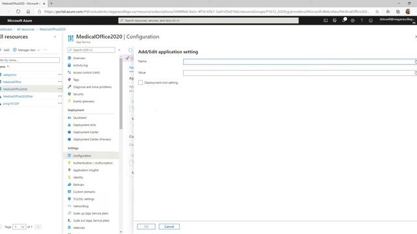Focus Filter by name field
Viewport: 417px width, 234px height.
point(30,60)
